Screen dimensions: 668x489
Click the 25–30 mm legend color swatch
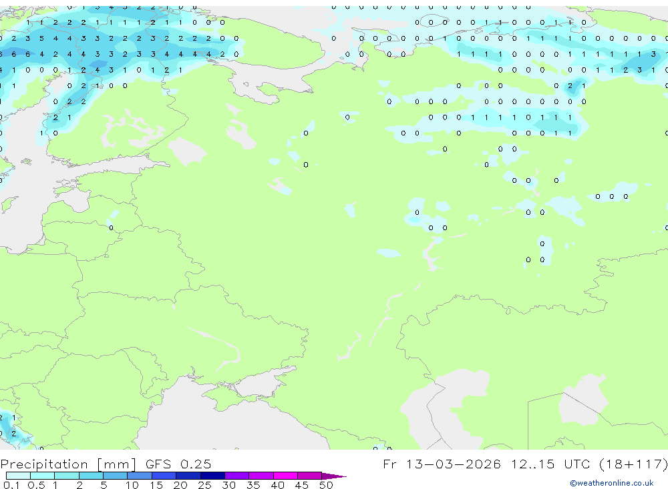click(212, 476)
